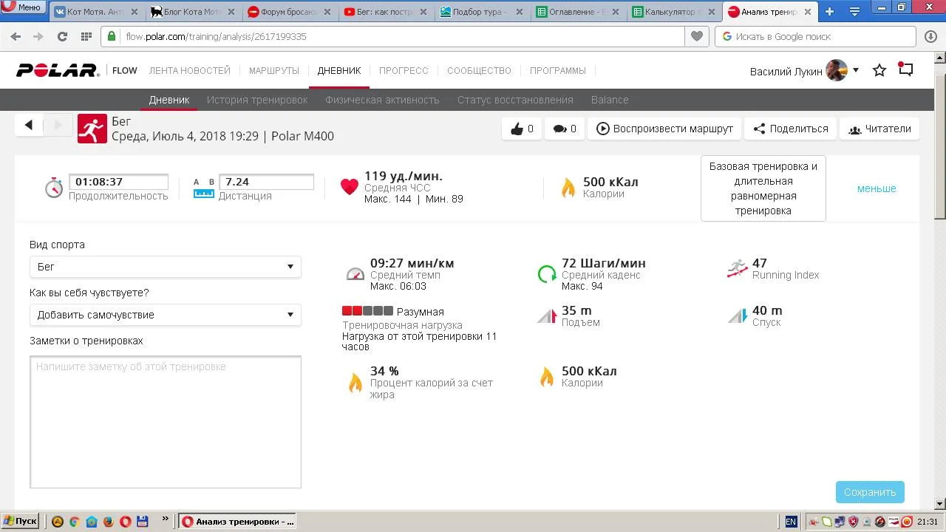Edit the distance field 7.24
Viewport: 946px width, 532px height.
266,182
